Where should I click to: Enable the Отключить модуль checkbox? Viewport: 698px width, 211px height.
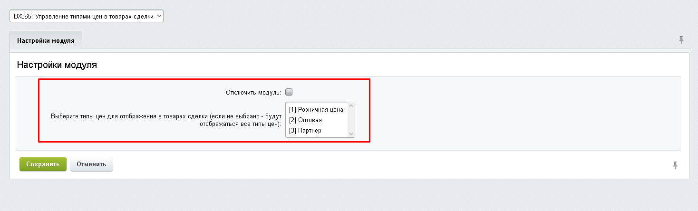[289, 92]
